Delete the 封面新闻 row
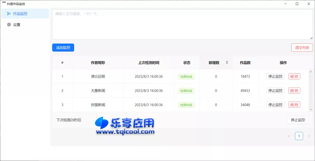 (294, 105)
